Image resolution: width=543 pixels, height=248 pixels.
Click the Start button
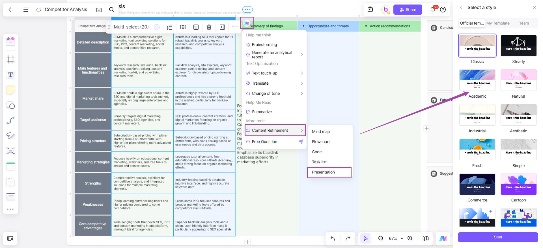pos(498,237)
